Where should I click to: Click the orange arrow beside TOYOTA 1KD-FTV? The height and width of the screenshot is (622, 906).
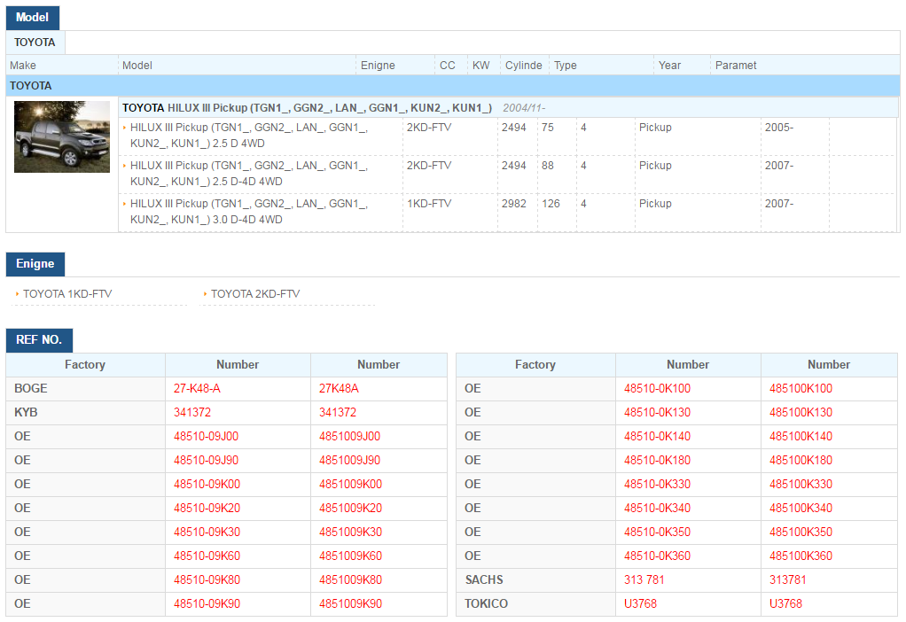click(x=18, y=294)
